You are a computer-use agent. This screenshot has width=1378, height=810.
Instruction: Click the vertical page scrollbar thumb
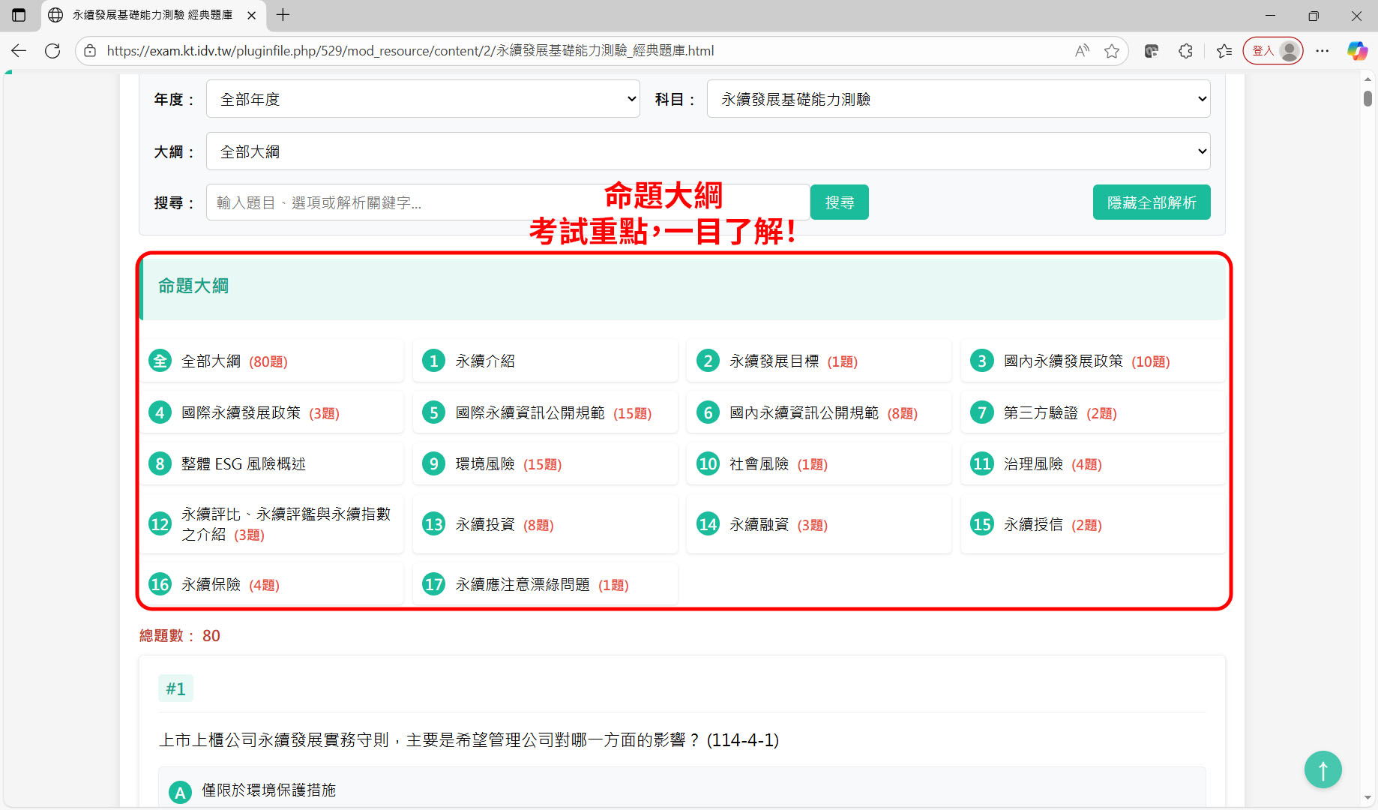point(1368,99)
